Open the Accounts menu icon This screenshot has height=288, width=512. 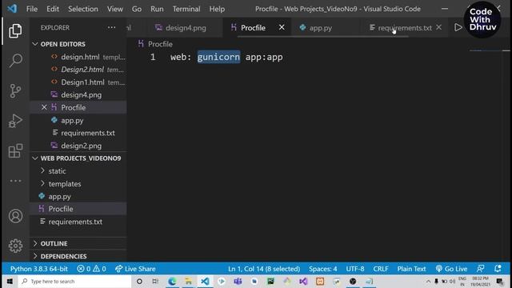coord(15,216)
